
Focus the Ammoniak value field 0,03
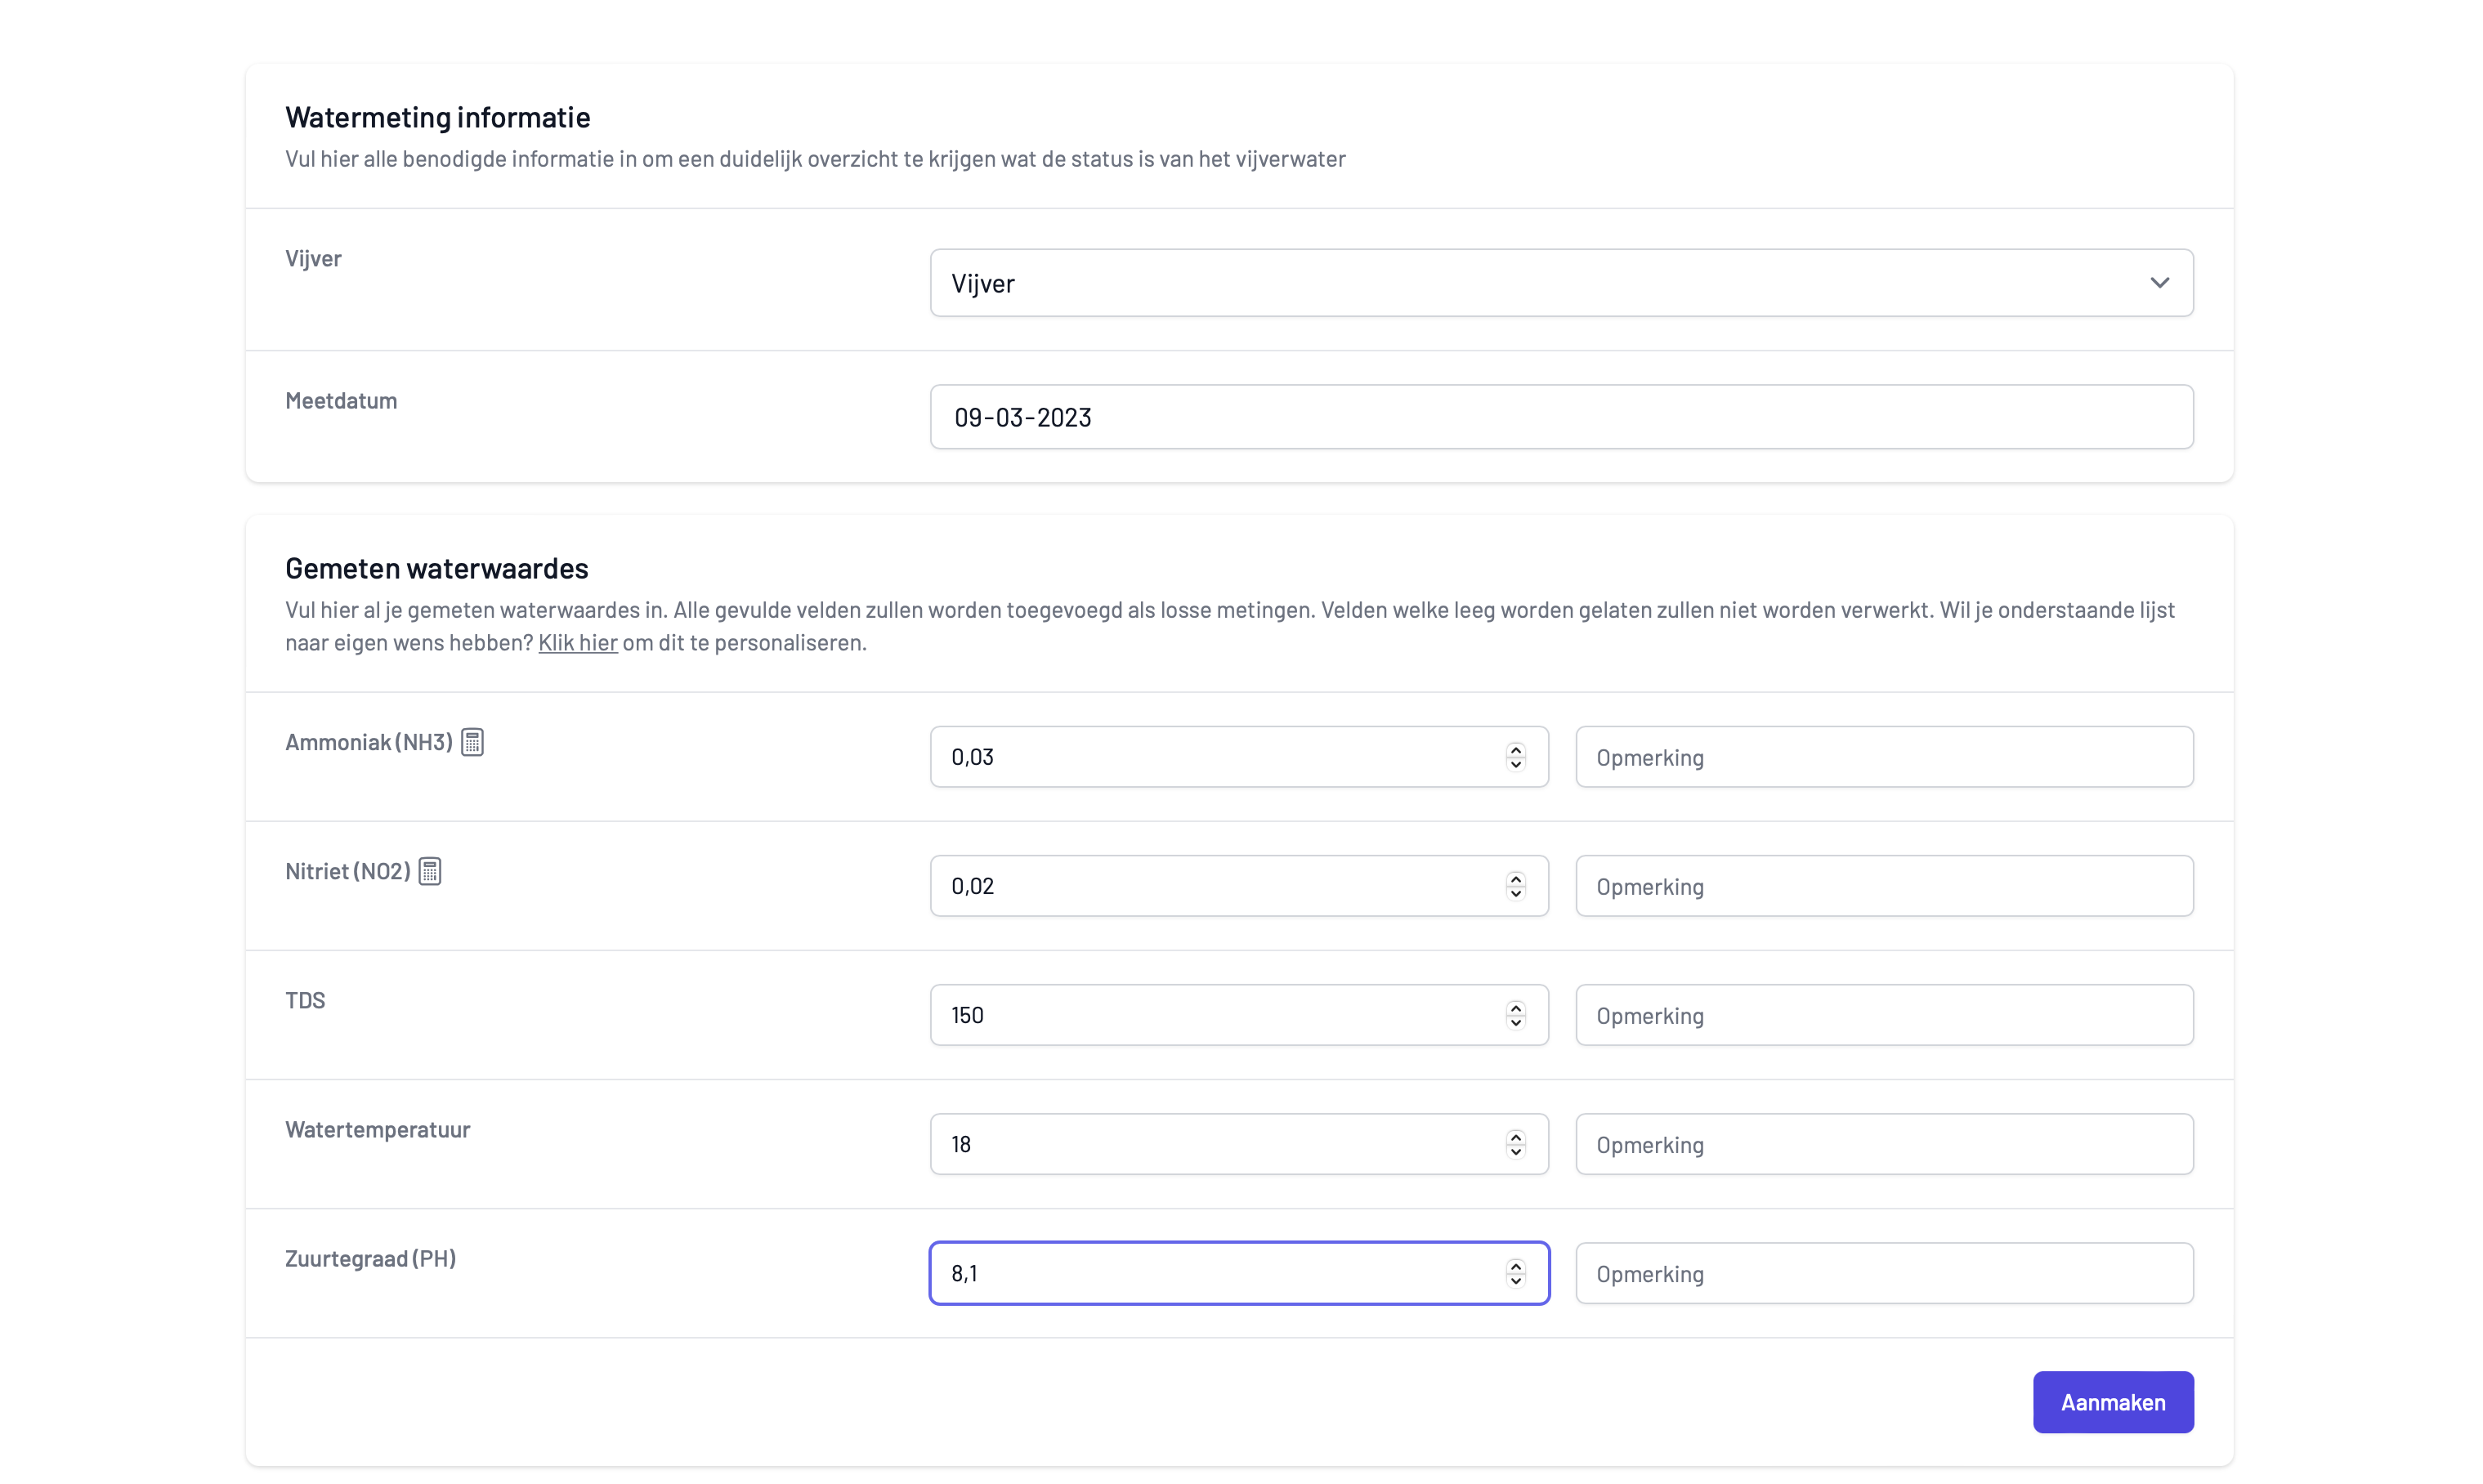point(1239,757)
